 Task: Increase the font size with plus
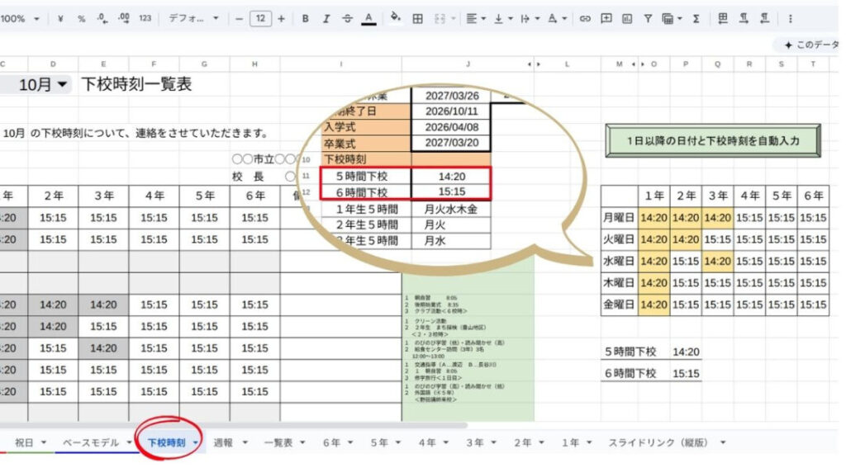(281, 18)
